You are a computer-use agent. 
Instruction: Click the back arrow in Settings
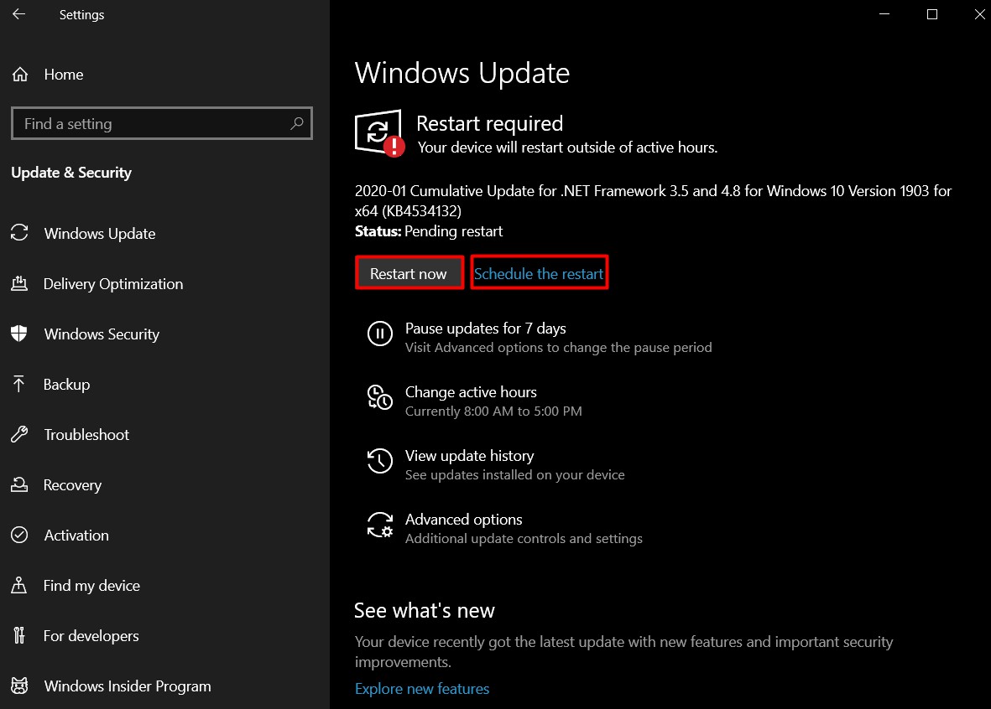tap(19, 14)
